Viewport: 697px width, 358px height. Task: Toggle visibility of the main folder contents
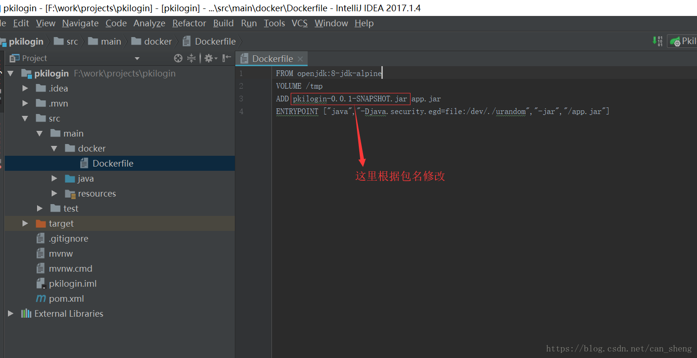[40, 133]
